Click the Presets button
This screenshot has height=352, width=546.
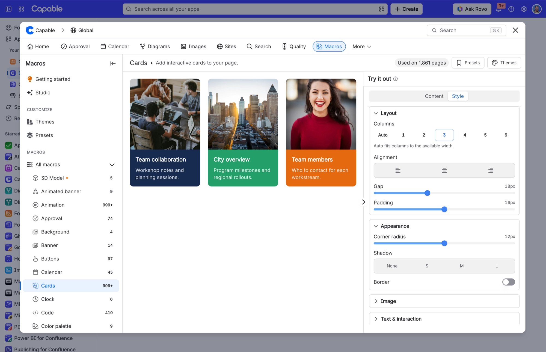468,63
